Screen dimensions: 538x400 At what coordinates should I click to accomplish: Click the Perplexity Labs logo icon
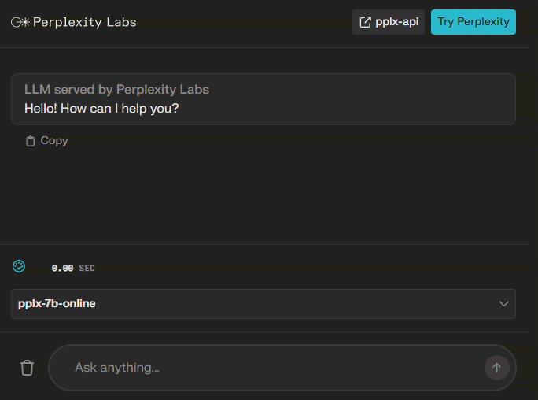pyautogui.click(x=20, y=22)
